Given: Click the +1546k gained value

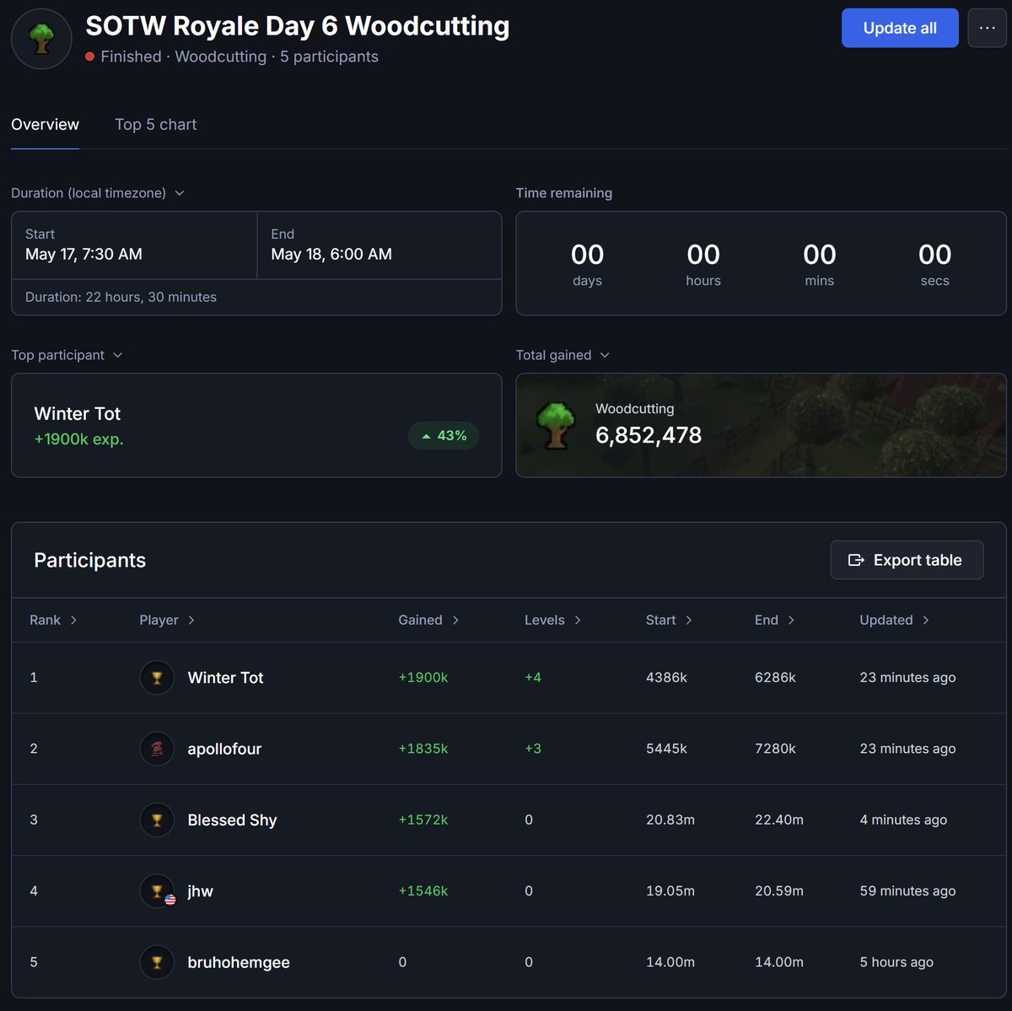Looking at the screenshot, I should (x=423, y=891).
